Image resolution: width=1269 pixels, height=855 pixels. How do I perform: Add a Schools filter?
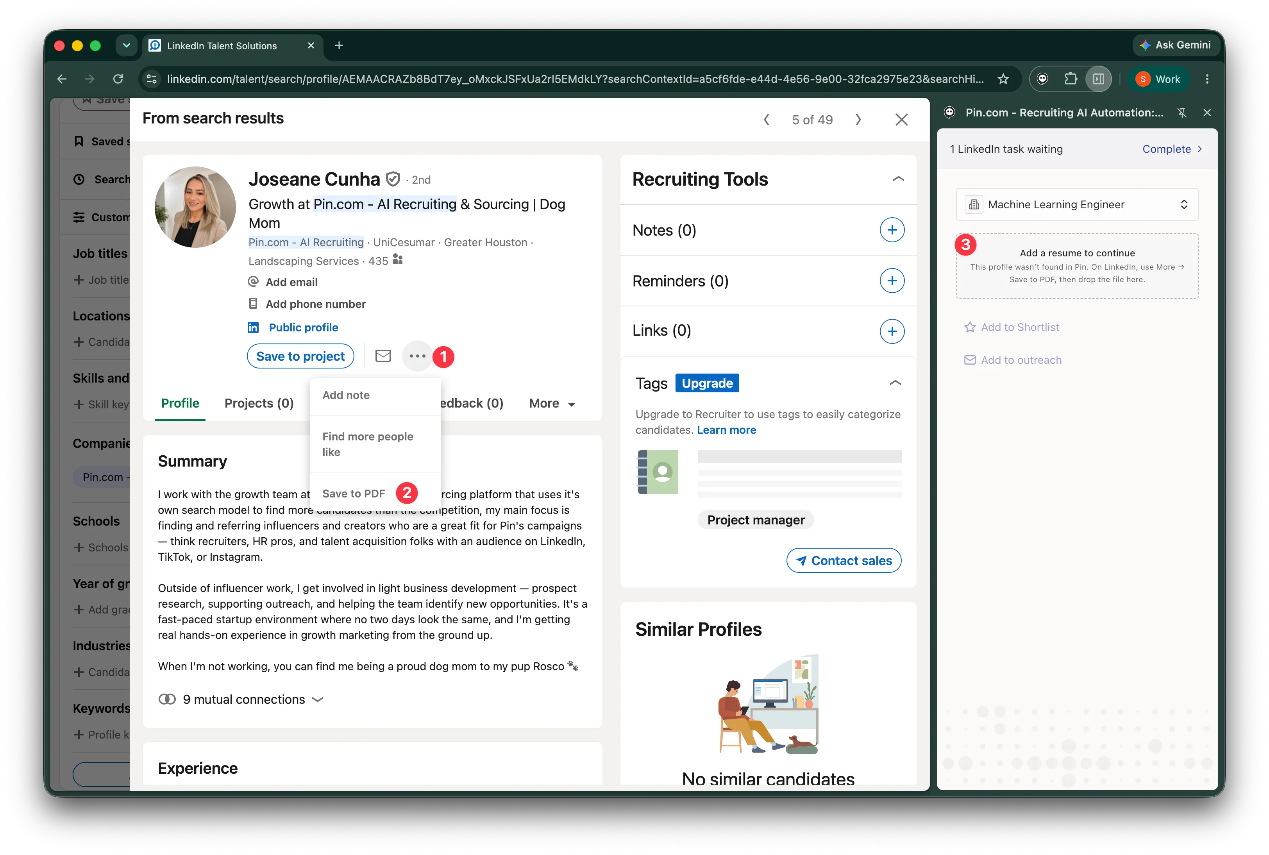click(x=102, y=547)
